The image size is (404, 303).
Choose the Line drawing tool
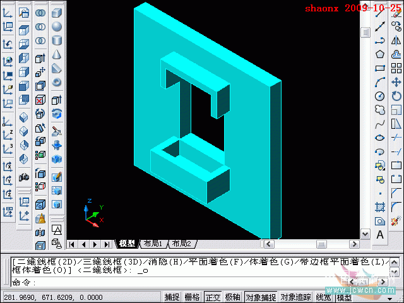380,13
